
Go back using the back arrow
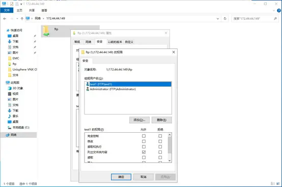tap(5, 19)
